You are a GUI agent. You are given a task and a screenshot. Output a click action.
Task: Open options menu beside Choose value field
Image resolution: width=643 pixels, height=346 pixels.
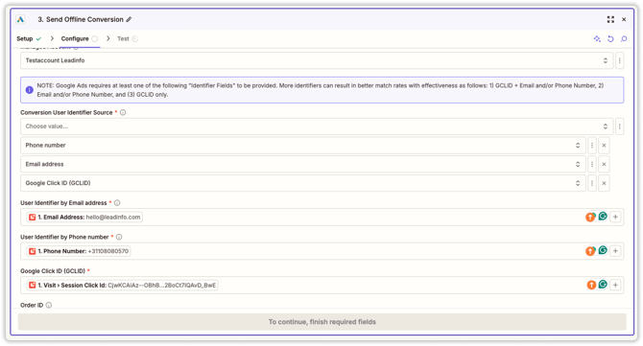pyautogui.click(x=620, y=127)
